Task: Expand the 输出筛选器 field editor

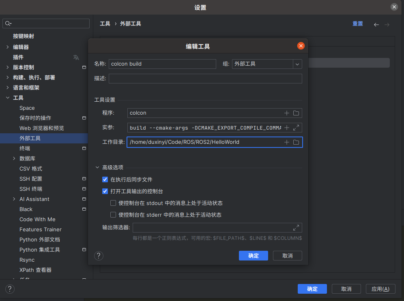Action: tap(296, 227)
